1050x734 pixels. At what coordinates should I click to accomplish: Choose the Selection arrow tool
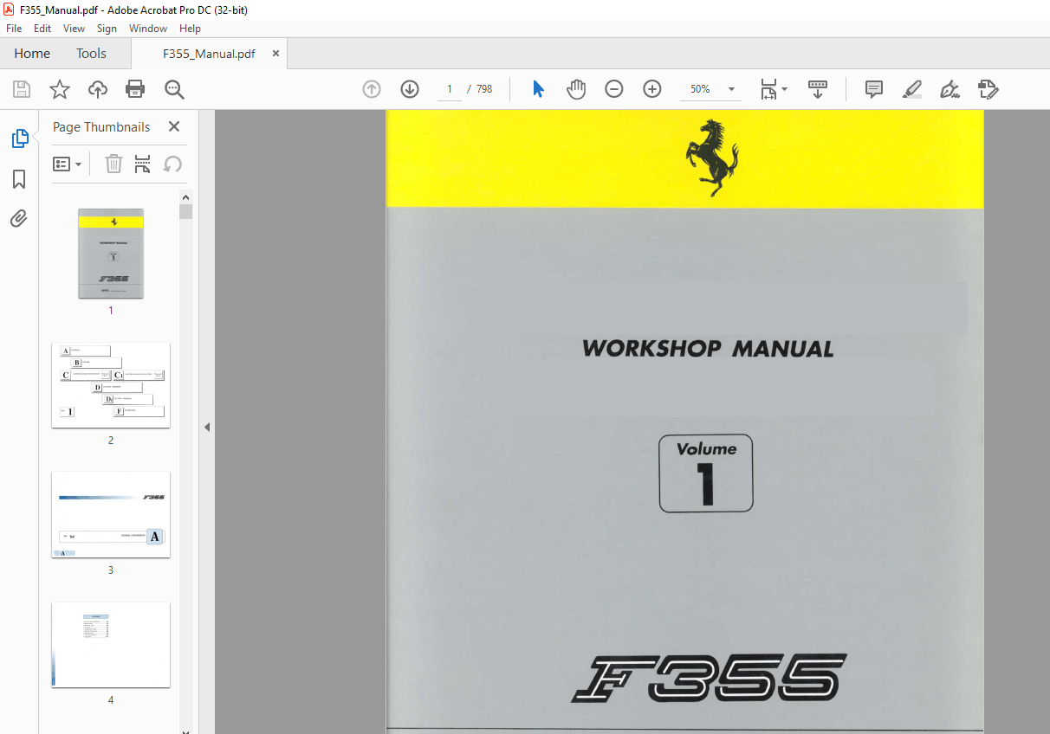point(538,89)
